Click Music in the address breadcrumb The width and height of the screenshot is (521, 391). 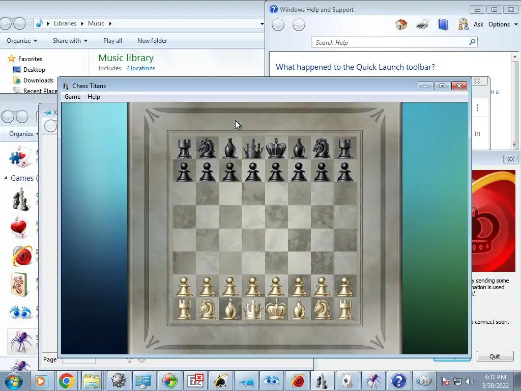tap(96, 23)
